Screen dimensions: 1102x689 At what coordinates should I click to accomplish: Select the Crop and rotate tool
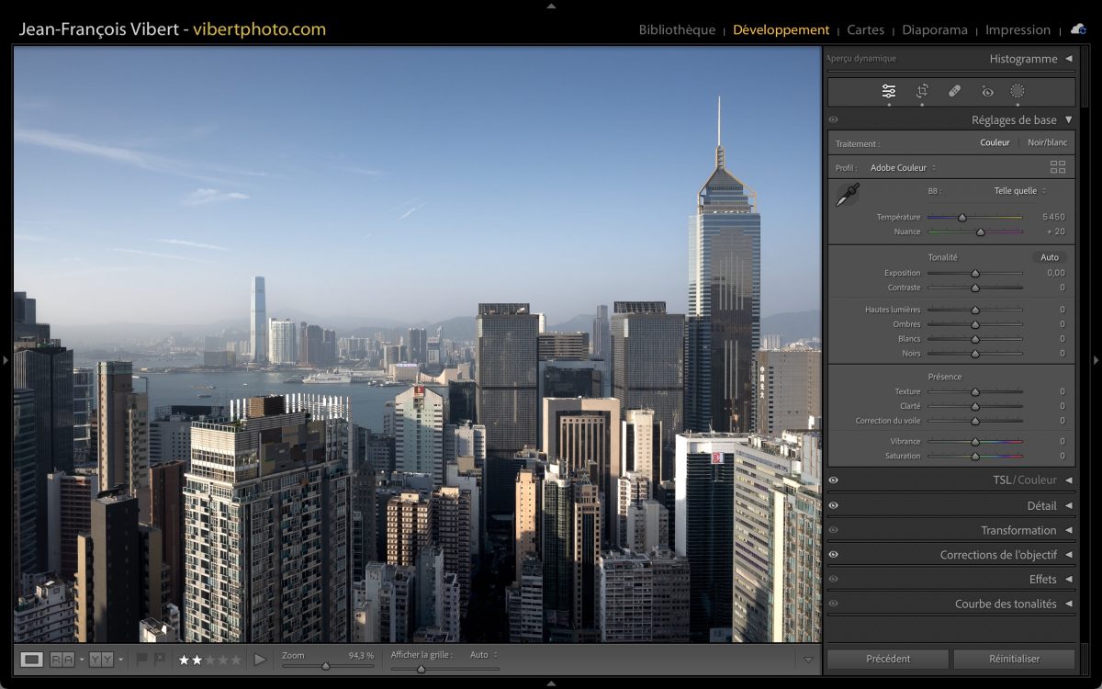922,91
